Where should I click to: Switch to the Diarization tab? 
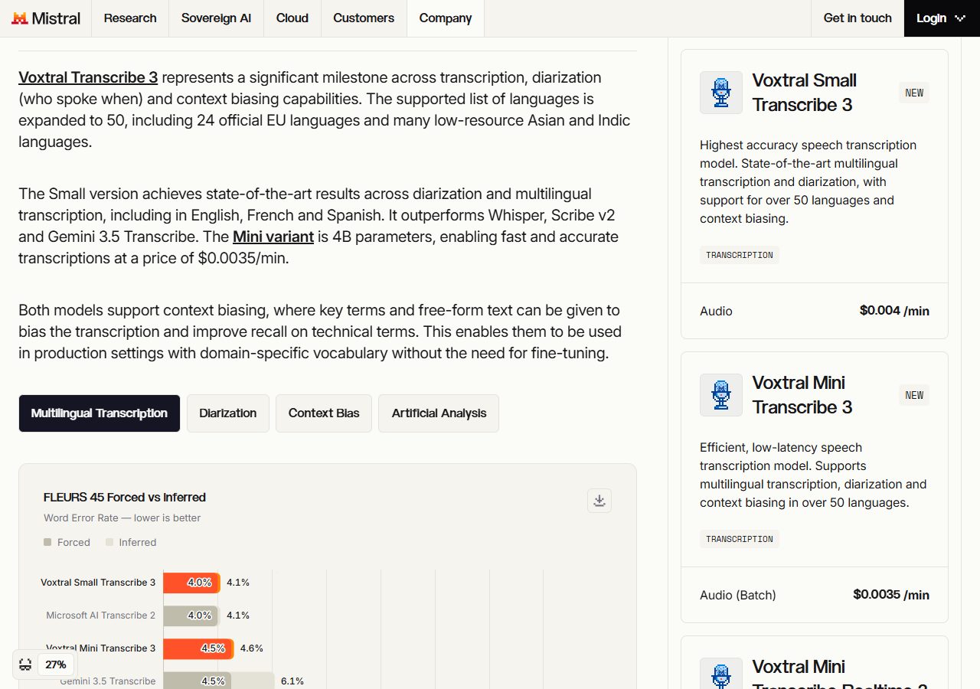click(x=228, y=413)
